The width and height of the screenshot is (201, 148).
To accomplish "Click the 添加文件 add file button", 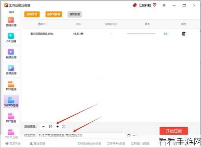I will [32, 14].
